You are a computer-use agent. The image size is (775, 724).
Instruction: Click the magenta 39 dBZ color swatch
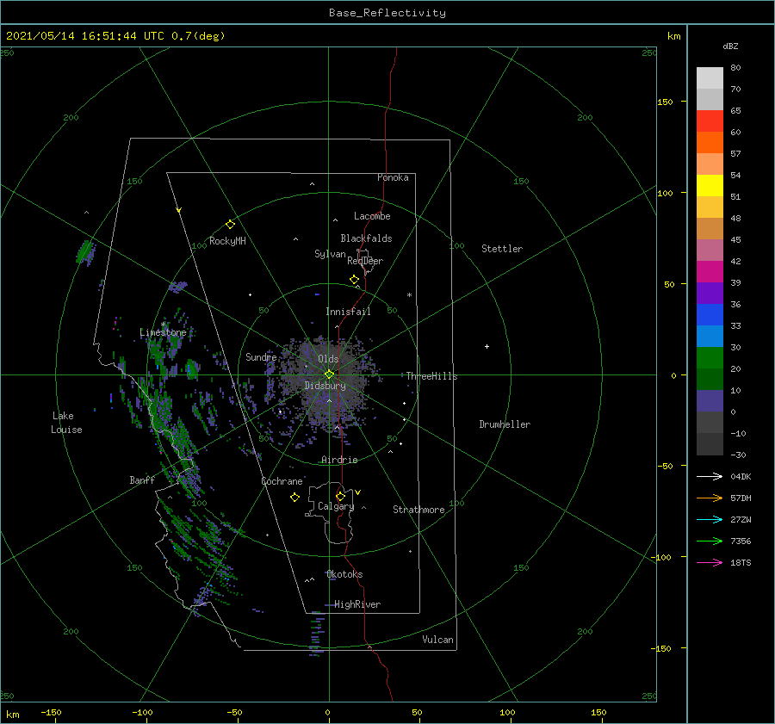click(x=710, y=272)
